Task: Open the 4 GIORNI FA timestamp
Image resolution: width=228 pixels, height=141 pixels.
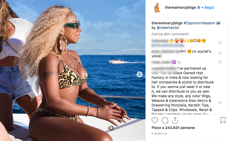Action: [159, 134]
